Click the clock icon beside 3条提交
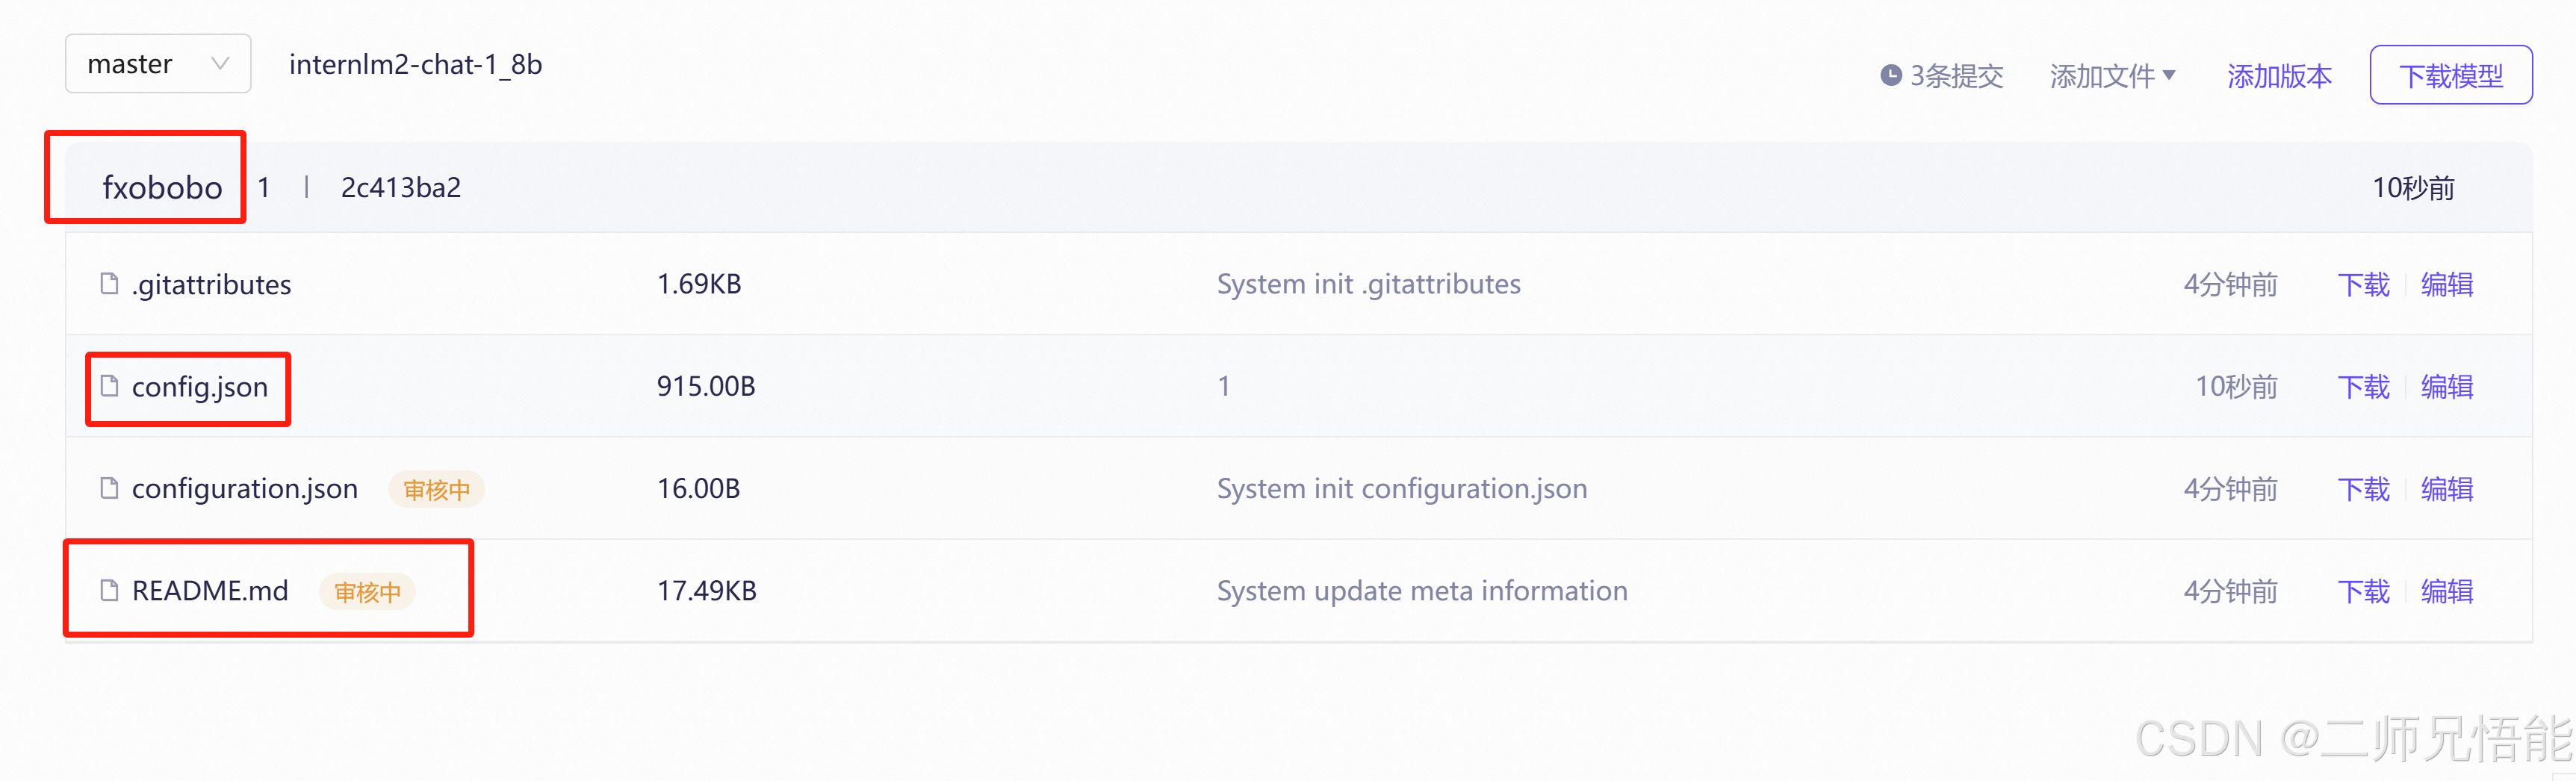 click(1890, 75)
